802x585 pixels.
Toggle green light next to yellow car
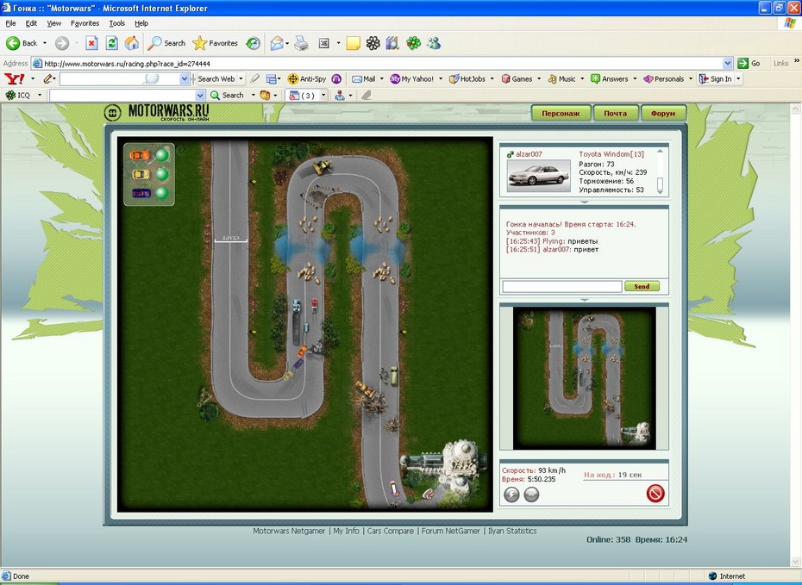pos(162,174)
